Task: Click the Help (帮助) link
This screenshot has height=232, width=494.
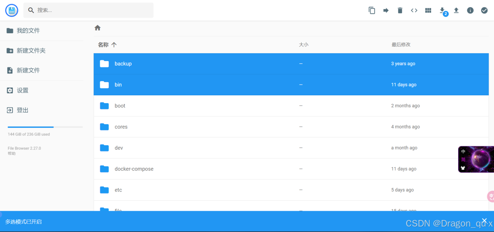Action: tap(12, 154)
